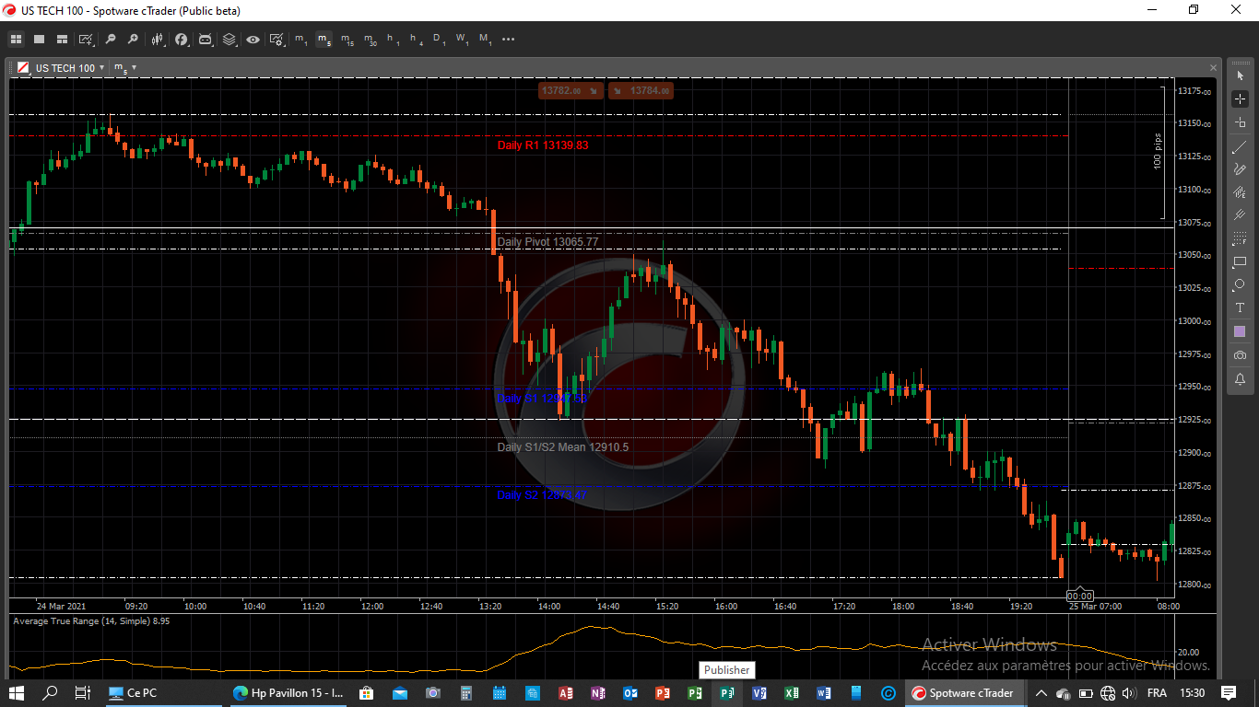Zoom out of the chart
This screenshot has width=1259, height=707.
pyautogui.click(x=111, y=40)
